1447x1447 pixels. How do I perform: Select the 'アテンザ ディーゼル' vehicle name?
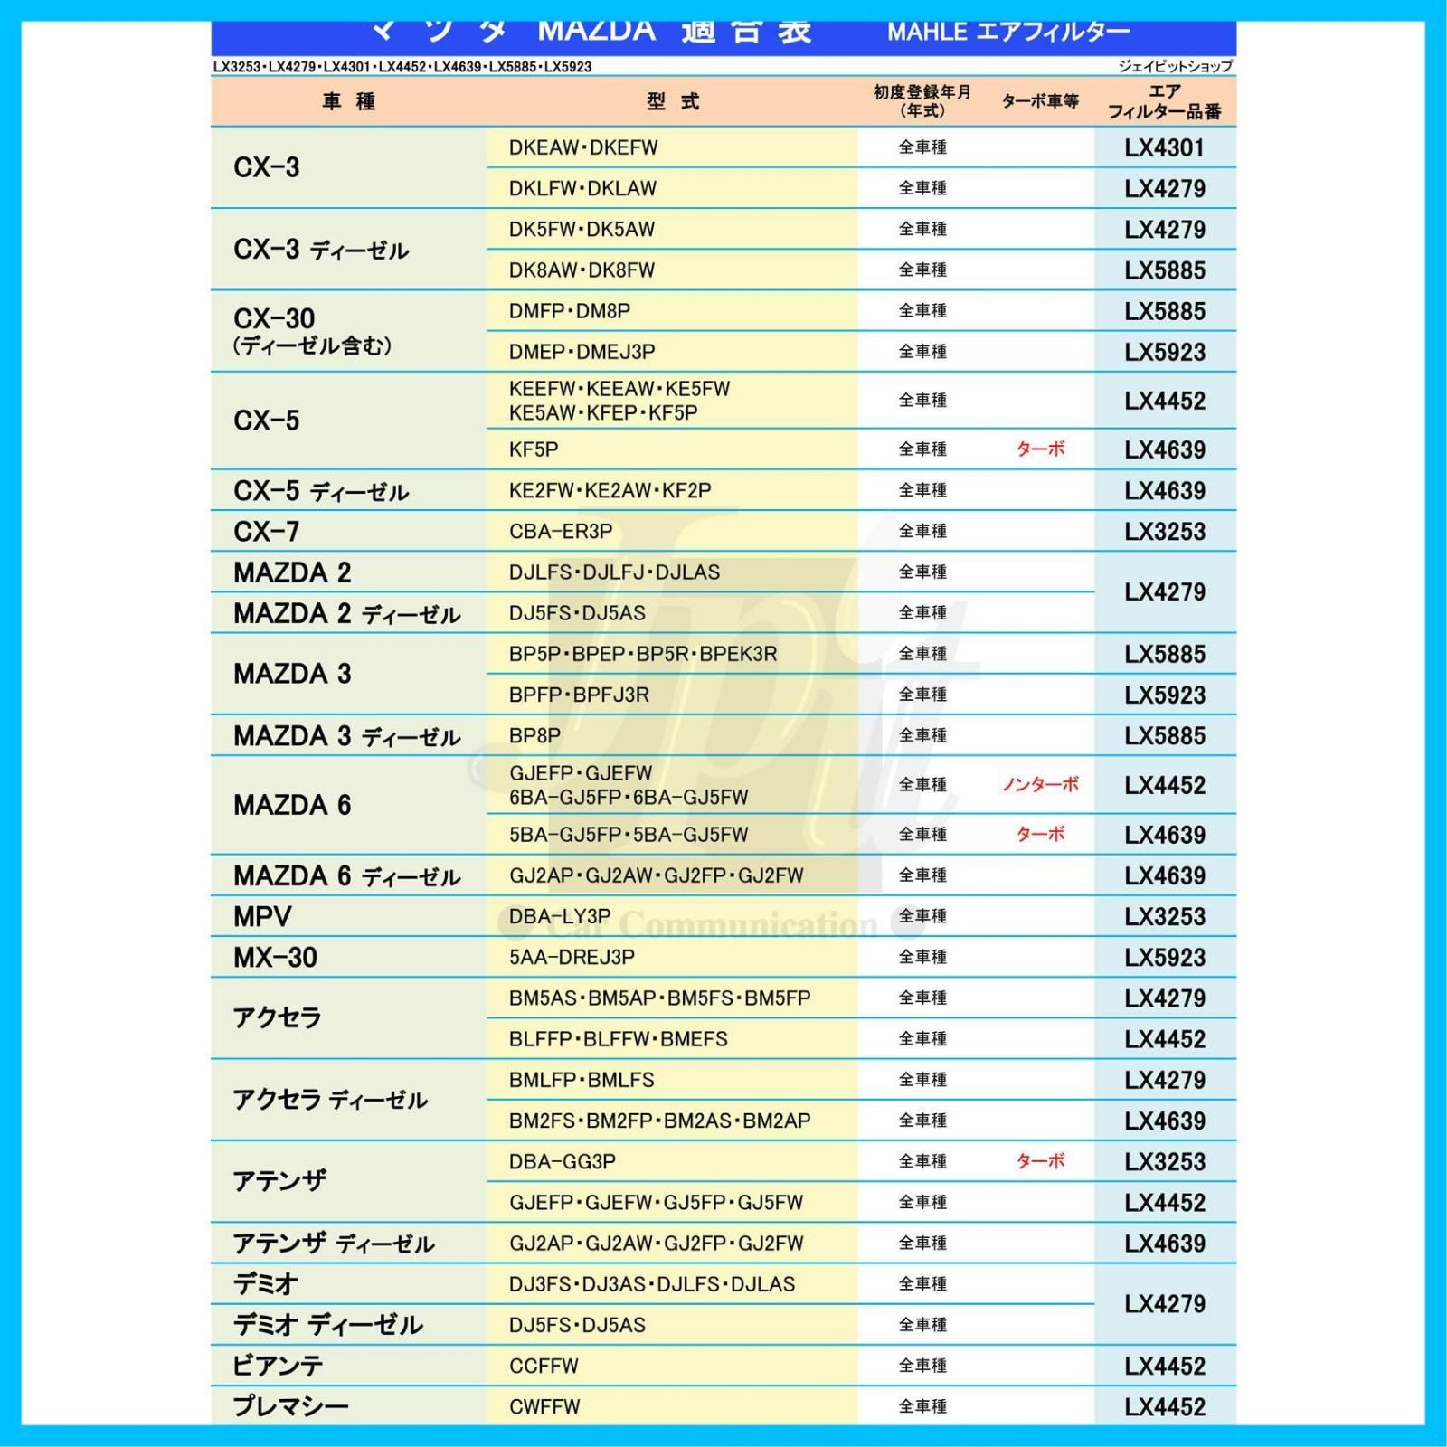click(x=334, y=1244)
